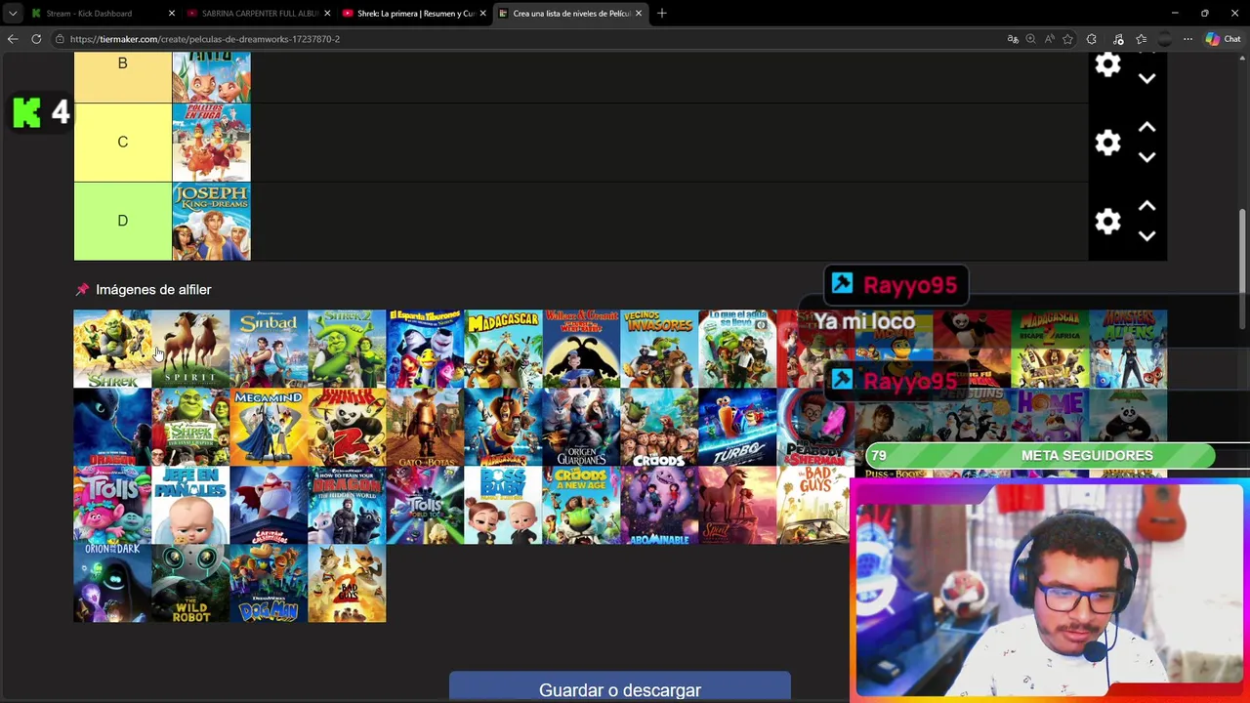Select the Gato con Botas poster
Screen dimensions: 1250x703
425,427
